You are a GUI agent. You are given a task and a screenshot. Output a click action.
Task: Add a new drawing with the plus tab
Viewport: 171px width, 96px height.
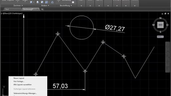(x=42, y=9)
